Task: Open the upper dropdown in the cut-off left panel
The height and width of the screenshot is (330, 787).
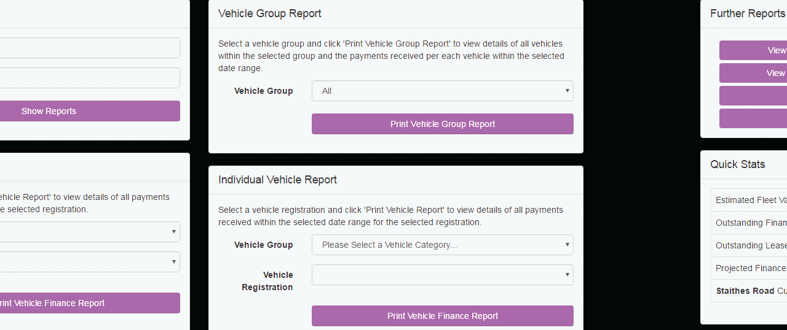Action: pos(90,232)
